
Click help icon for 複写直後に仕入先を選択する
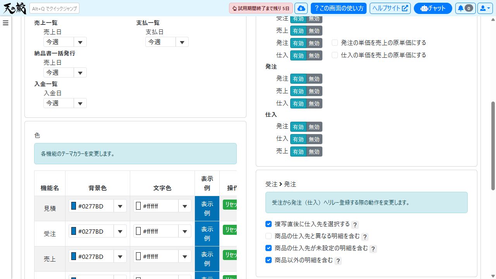click(x=355, y=225)
